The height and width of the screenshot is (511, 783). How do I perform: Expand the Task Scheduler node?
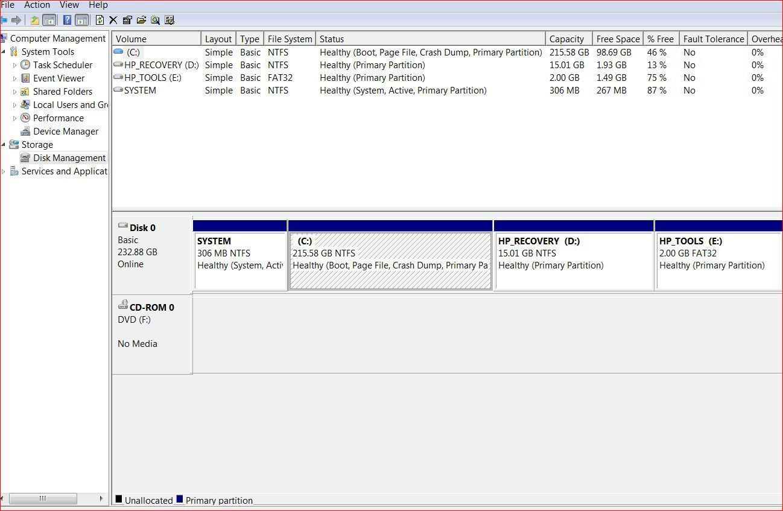point(15,65)
